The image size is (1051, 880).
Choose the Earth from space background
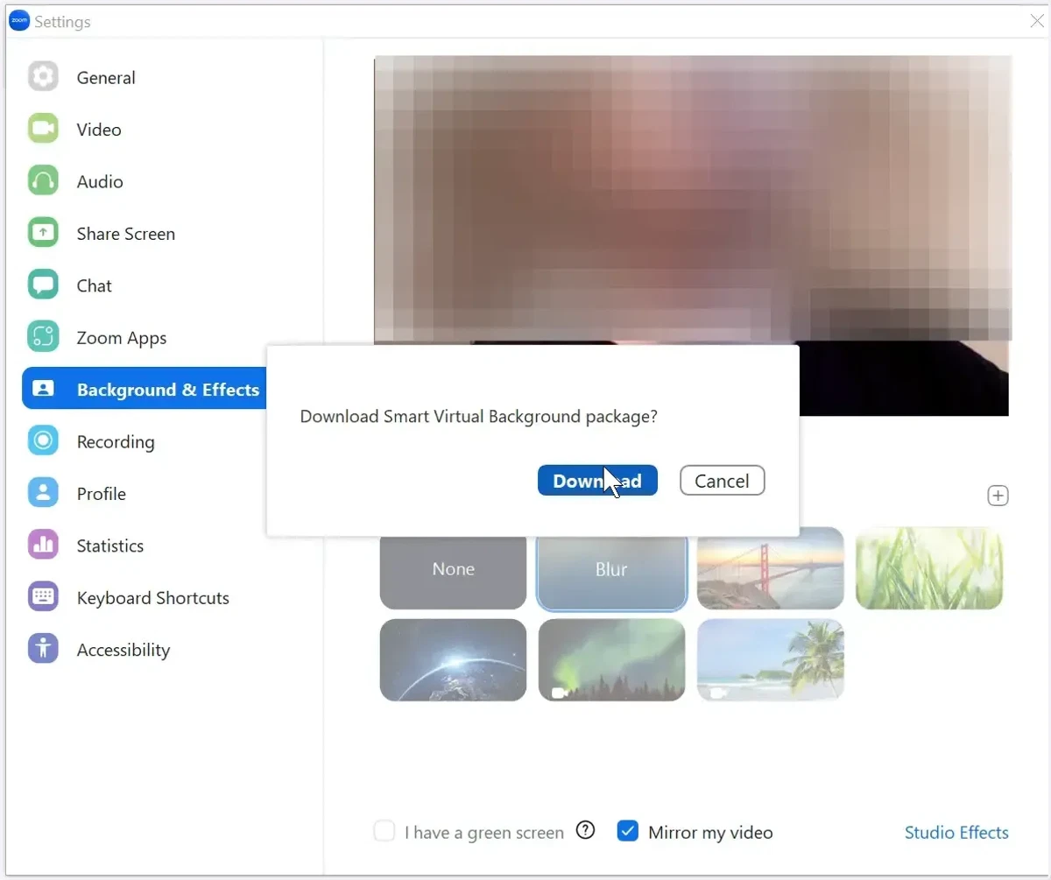tap(453, 660)
